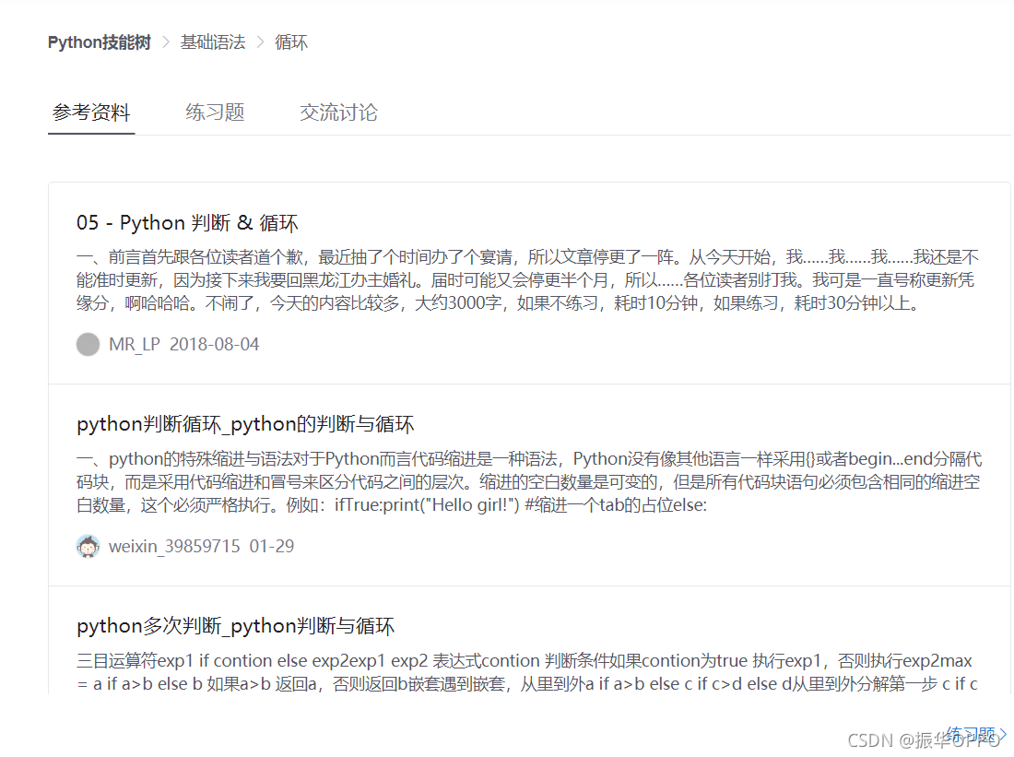Follow the 练习题 next link at bottom right
Image resolution: width=1014 pixels, height=757 pixels.
pyautogui.click(x=975, y=734)
